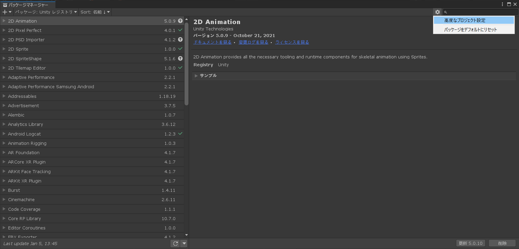Expand the Adaptive Performance row
Viewport: 519px width, 249px height.
(4, 77)
